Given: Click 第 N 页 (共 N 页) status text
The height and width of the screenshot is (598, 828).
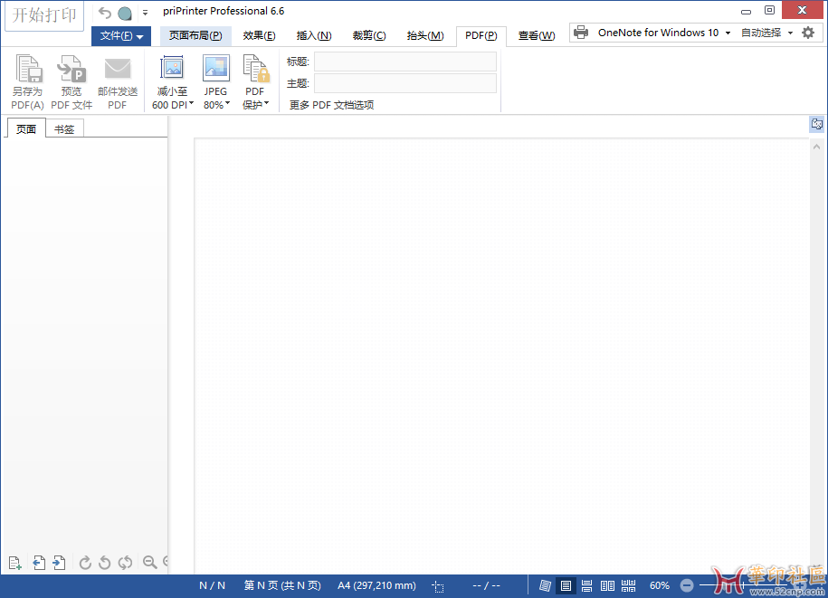Looking at the screenshot, I should (282, 585).
